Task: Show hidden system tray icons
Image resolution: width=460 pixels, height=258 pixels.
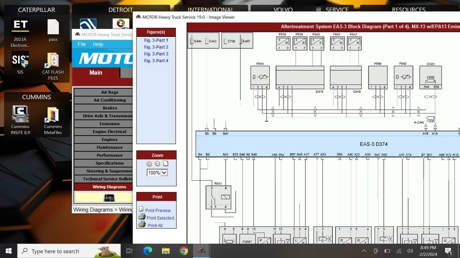Action: [364, 251]
